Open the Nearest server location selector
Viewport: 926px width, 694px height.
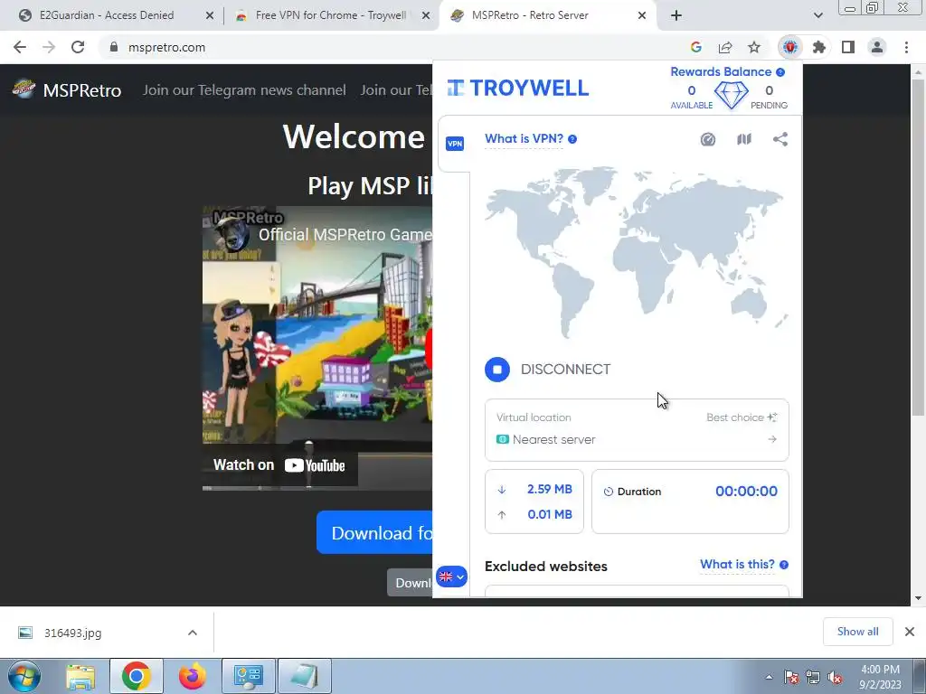point(637,440)
